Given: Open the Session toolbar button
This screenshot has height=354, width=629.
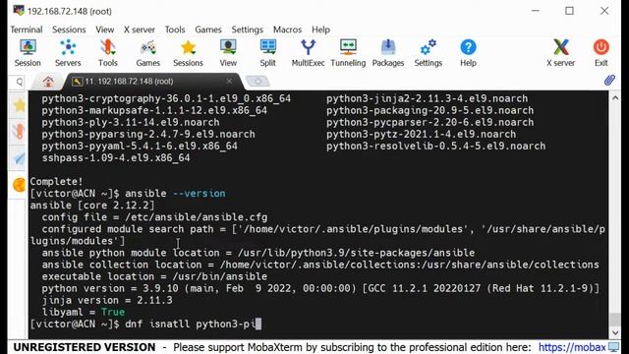Looking at the screenshot, I should point(28,53).
